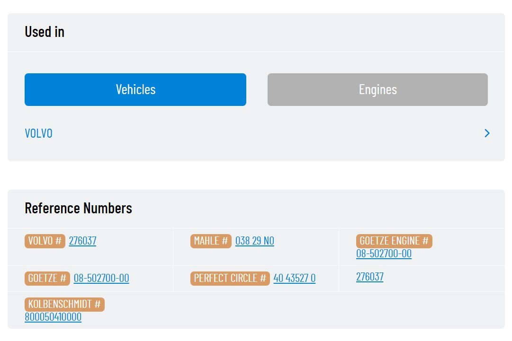
Task: Click the GOETZE ENGINE # badge label
Action: click(394, 241)
